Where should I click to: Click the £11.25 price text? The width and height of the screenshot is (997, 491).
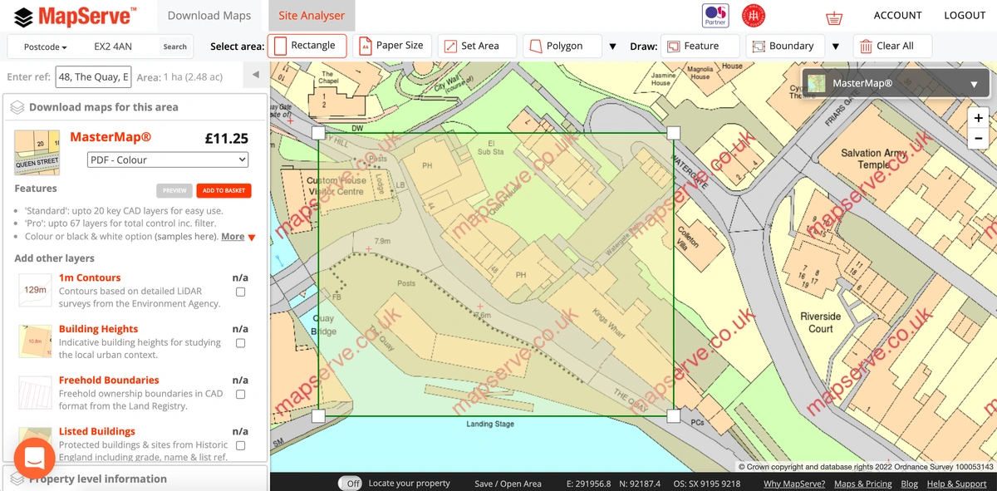tap(226, 139)
